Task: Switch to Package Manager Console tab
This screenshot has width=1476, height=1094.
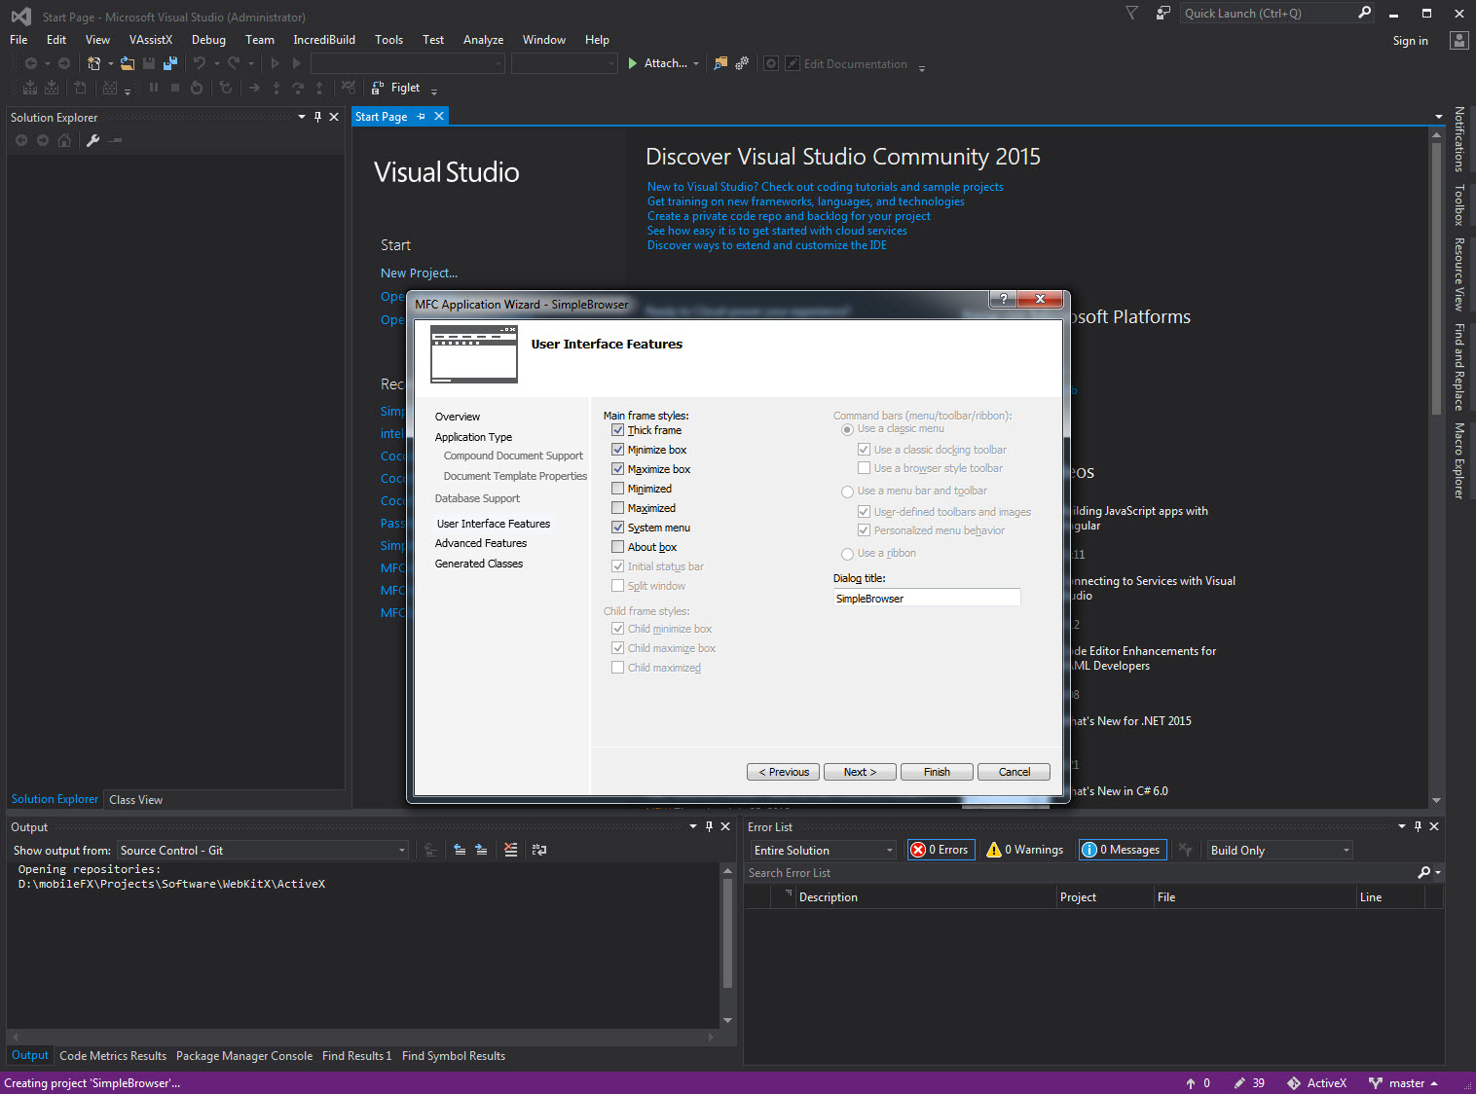Action: [244, 1056]
